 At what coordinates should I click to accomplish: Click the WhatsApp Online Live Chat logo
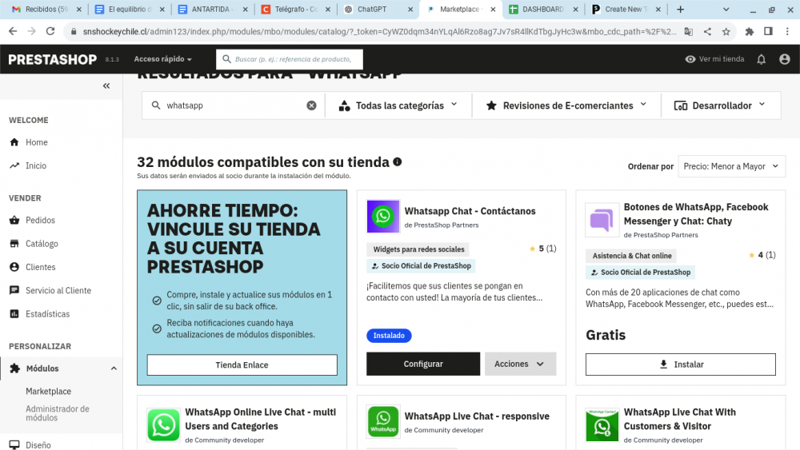click(x=163, y=424)
